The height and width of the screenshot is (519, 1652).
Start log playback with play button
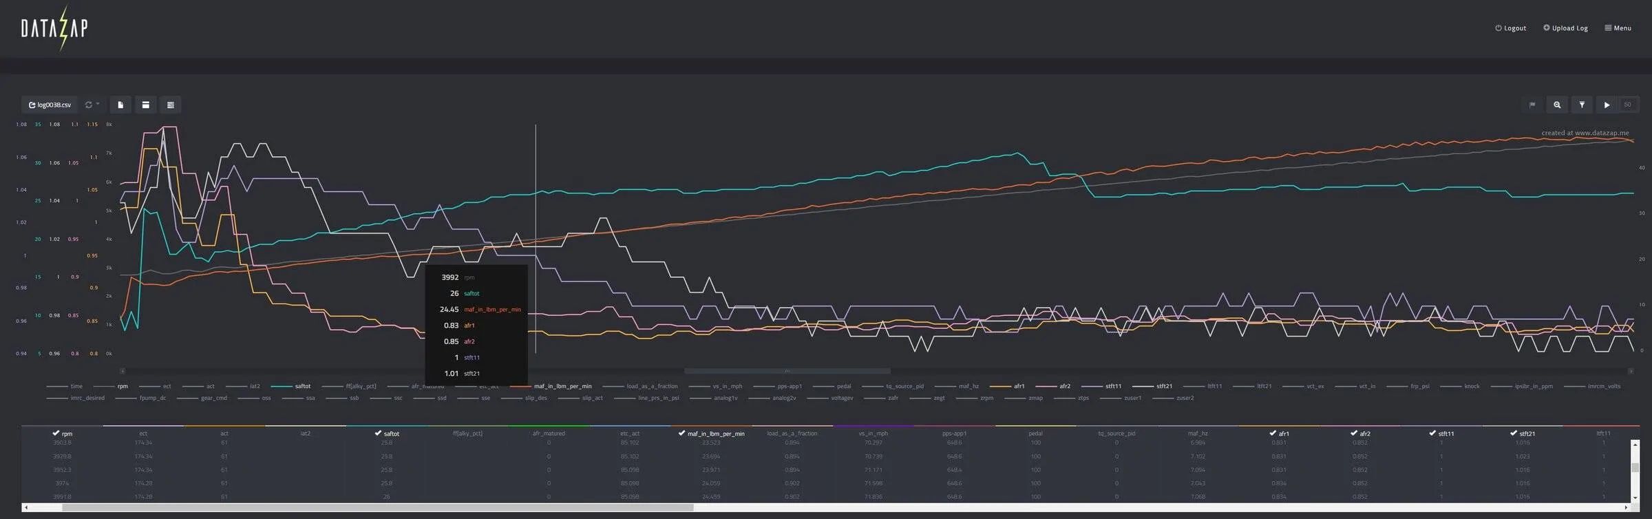pos(1607,105)
